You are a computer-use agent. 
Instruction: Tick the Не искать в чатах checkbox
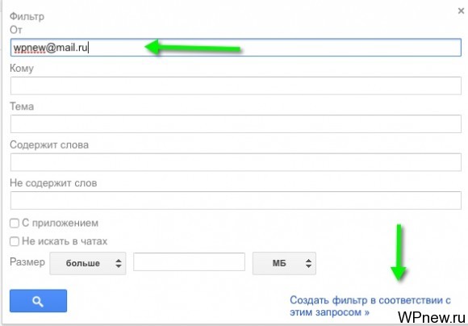(15, 241)
